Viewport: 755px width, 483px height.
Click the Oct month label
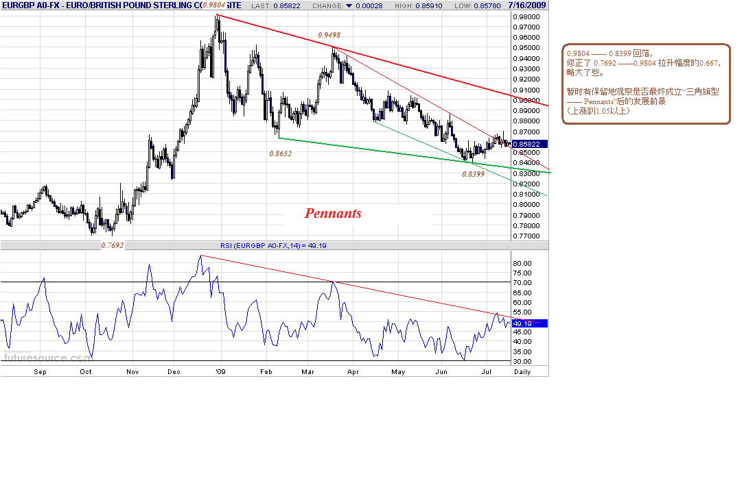click(x=86, y=372)
